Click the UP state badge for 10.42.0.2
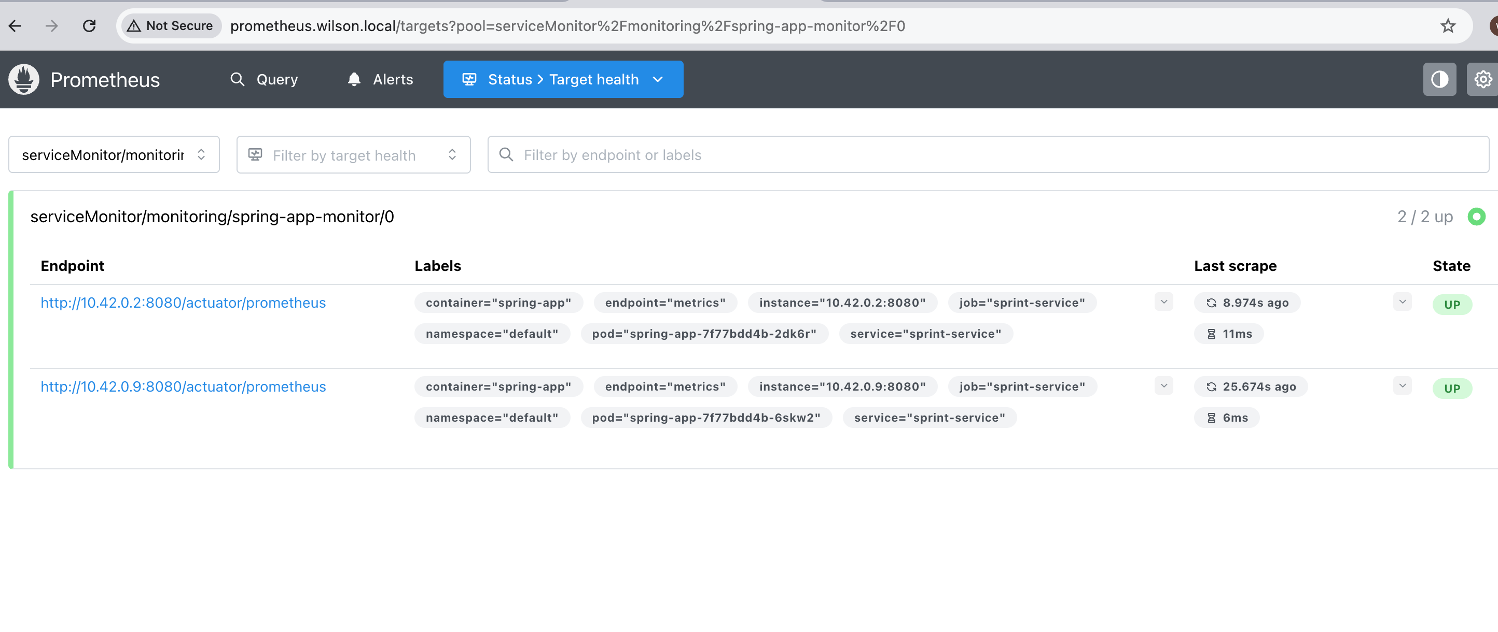 click(x=1451, y=305)
